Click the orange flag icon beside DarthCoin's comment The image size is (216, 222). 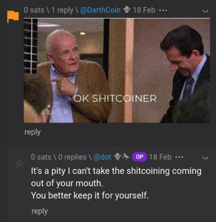coord(13,16)
